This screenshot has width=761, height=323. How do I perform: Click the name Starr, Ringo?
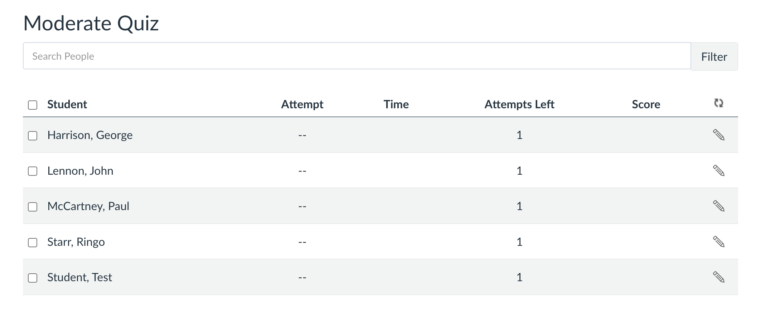(76, 242)
